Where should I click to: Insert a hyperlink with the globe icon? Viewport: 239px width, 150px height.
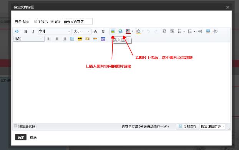pos(120,31)
